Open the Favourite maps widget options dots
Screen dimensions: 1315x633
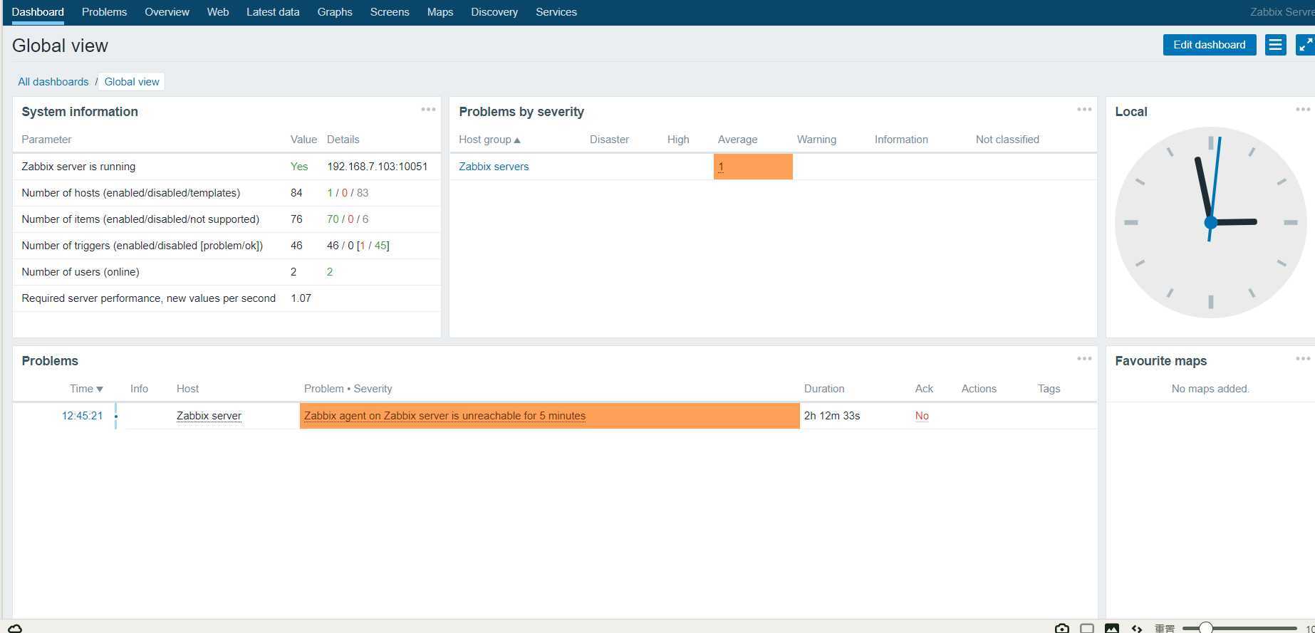[1303, 359]
